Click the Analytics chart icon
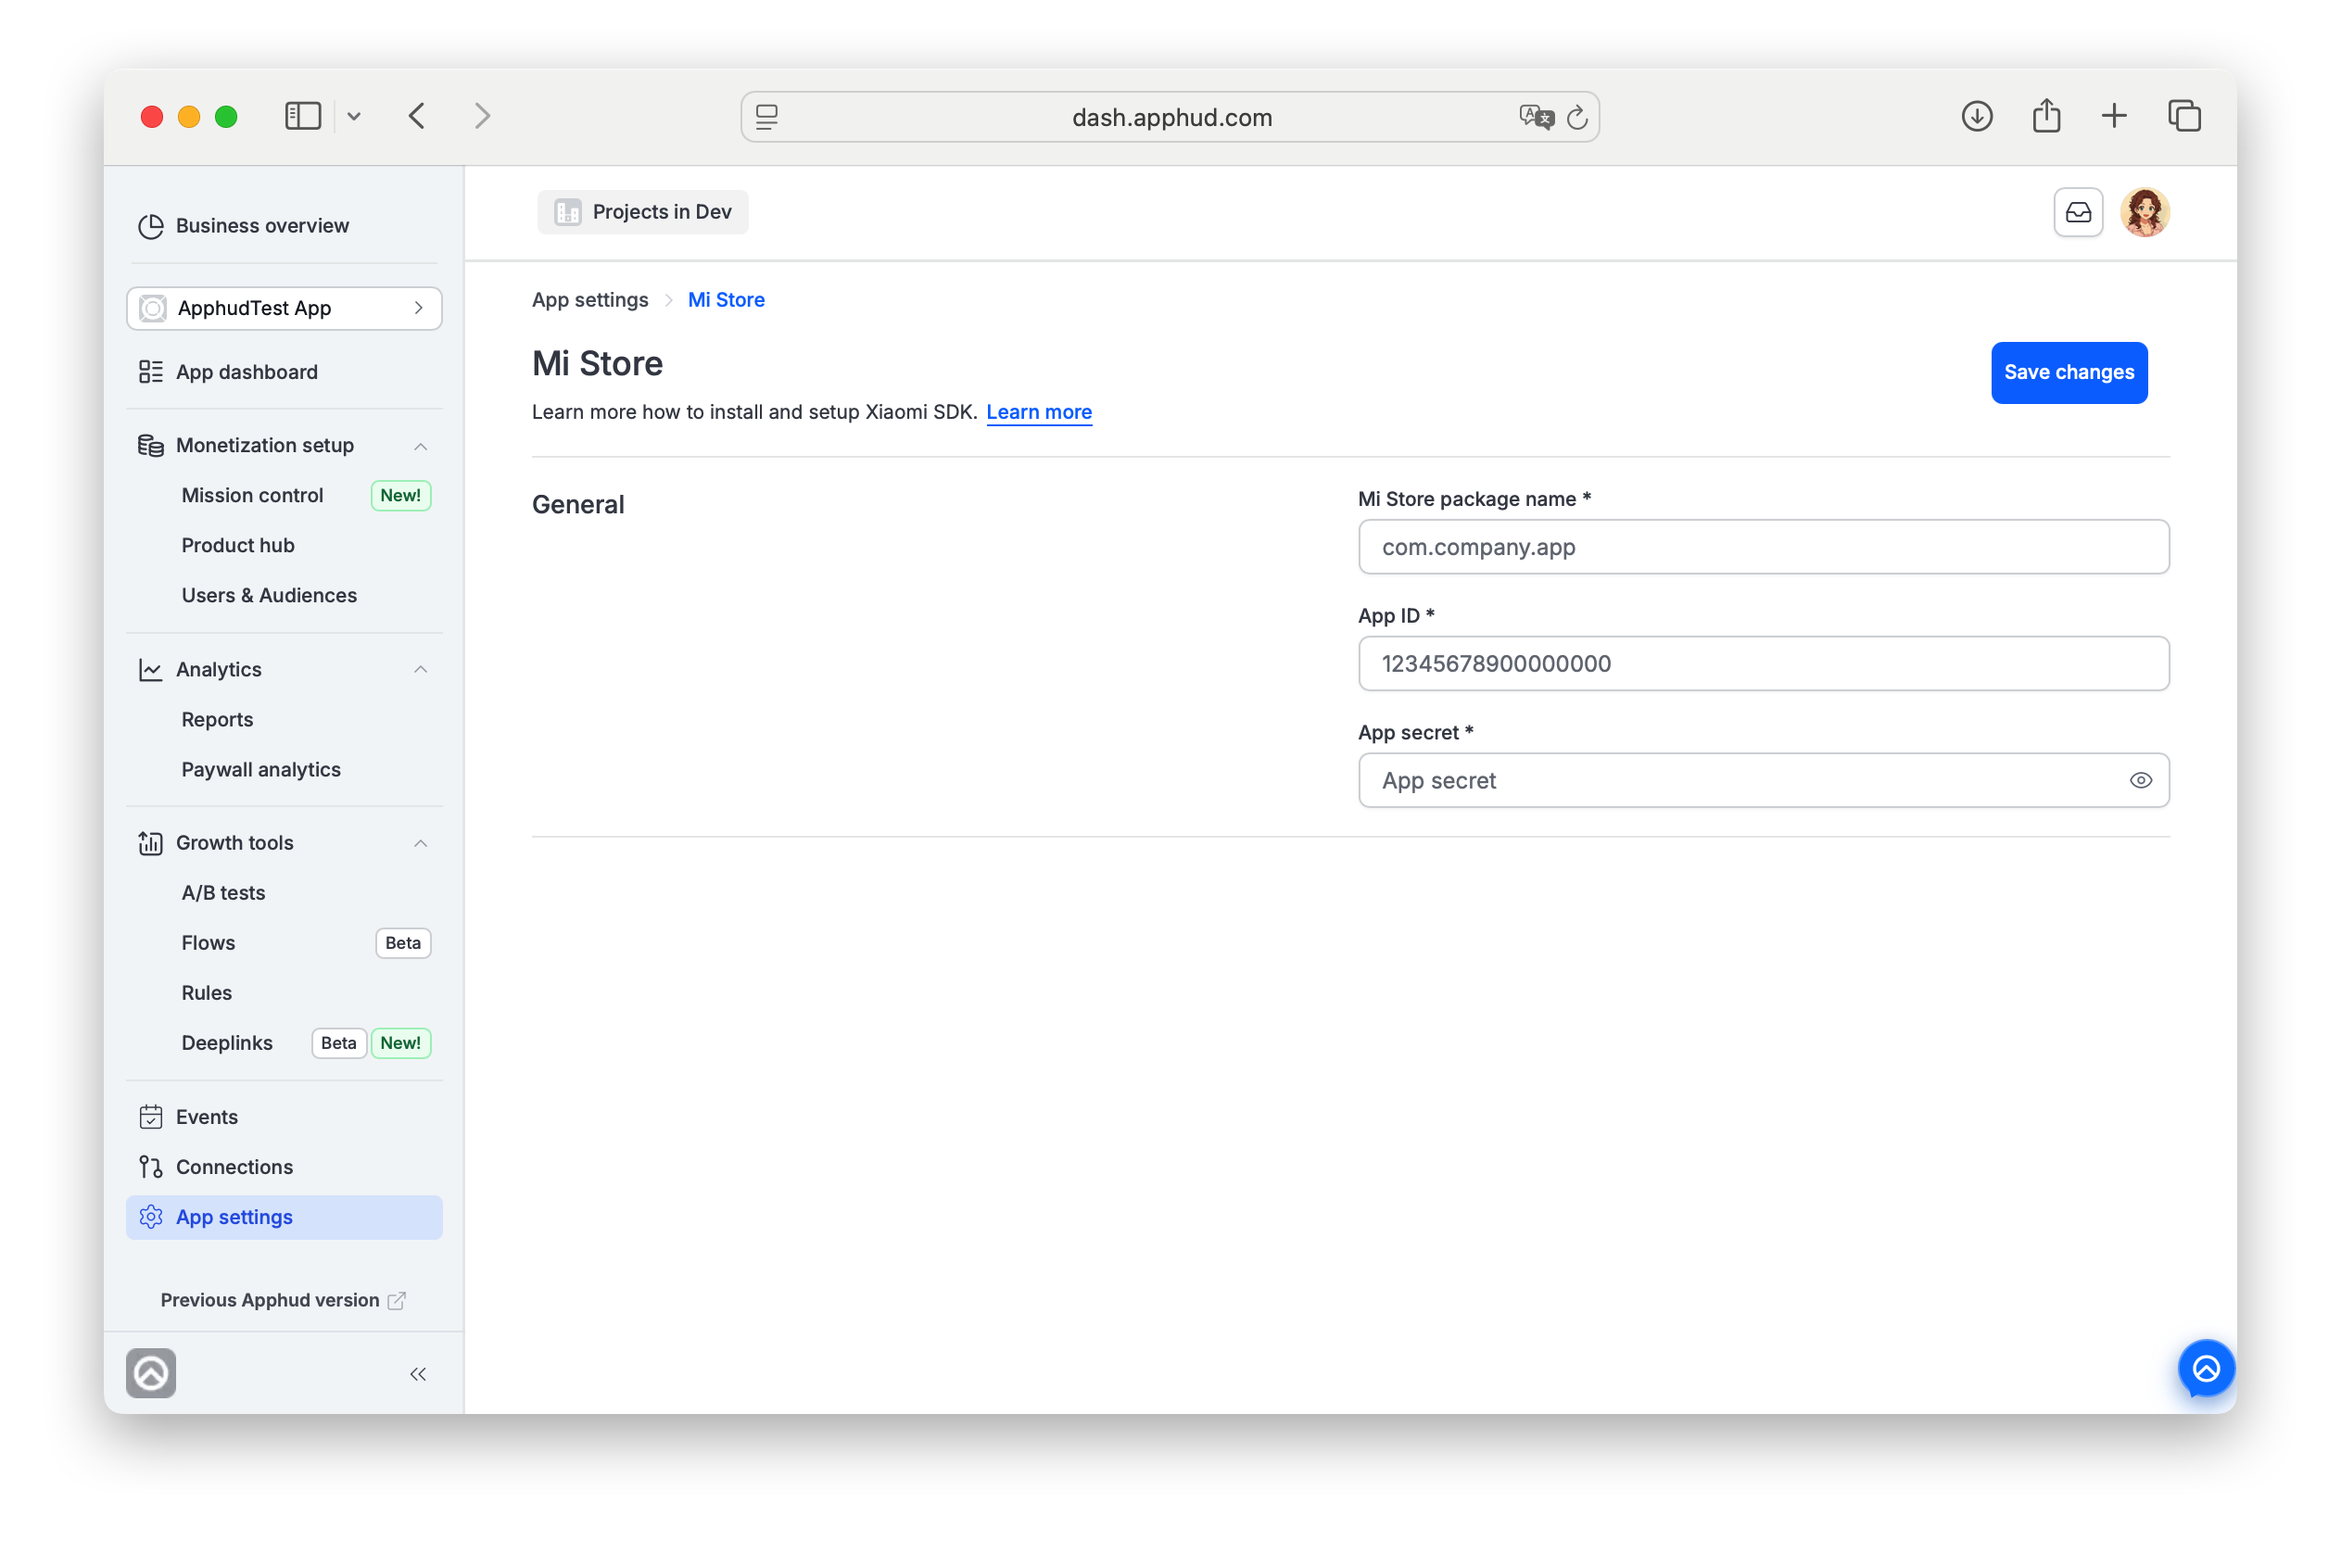This screenshot has height=1553, width=2341. (150, 670)
